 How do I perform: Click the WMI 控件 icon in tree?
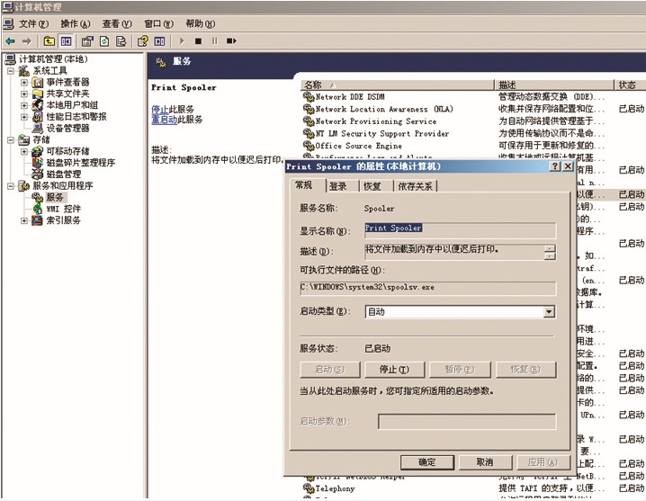pyautogui.click(x=38, y=209)
